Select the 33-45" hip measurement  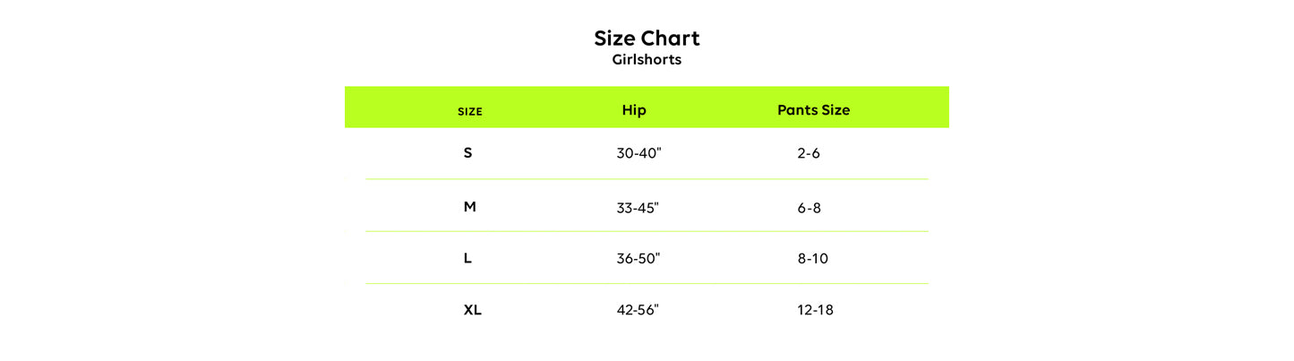(638, 208)
